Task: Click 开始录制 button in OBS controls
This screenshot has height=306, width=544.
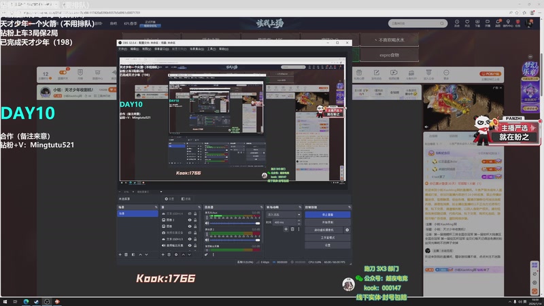Action: pyautogui.click(x=328, y=222)
